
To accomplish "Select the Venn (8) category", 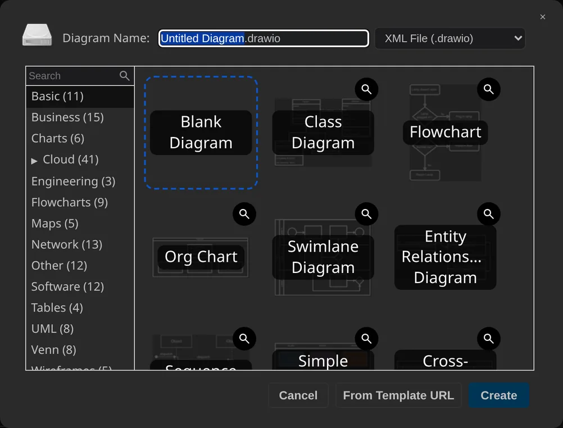I will coord(80,350).
